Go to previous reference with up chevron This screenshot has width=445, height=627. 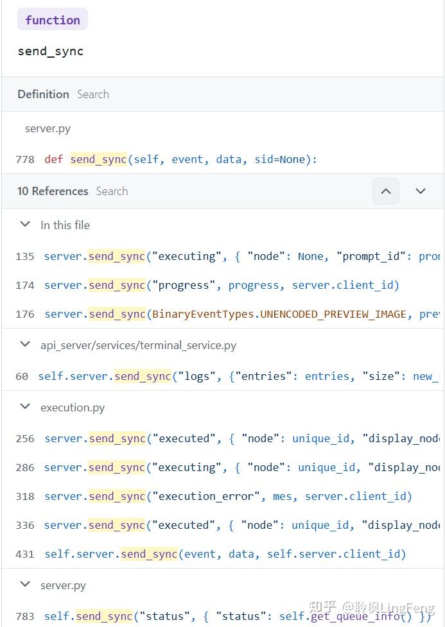point(386,191)
